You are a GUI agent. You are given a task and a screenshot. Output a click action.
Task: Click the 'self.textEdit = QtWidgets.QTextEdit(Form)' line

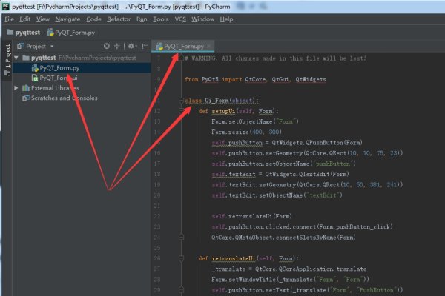280,174
